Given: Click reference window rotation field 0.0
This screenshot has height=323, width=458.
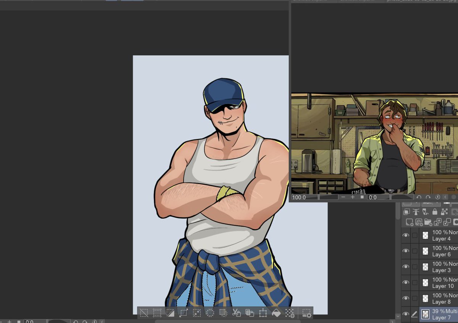Looking at the screenshot, I should pyautogui.click(x=379, y=197).
